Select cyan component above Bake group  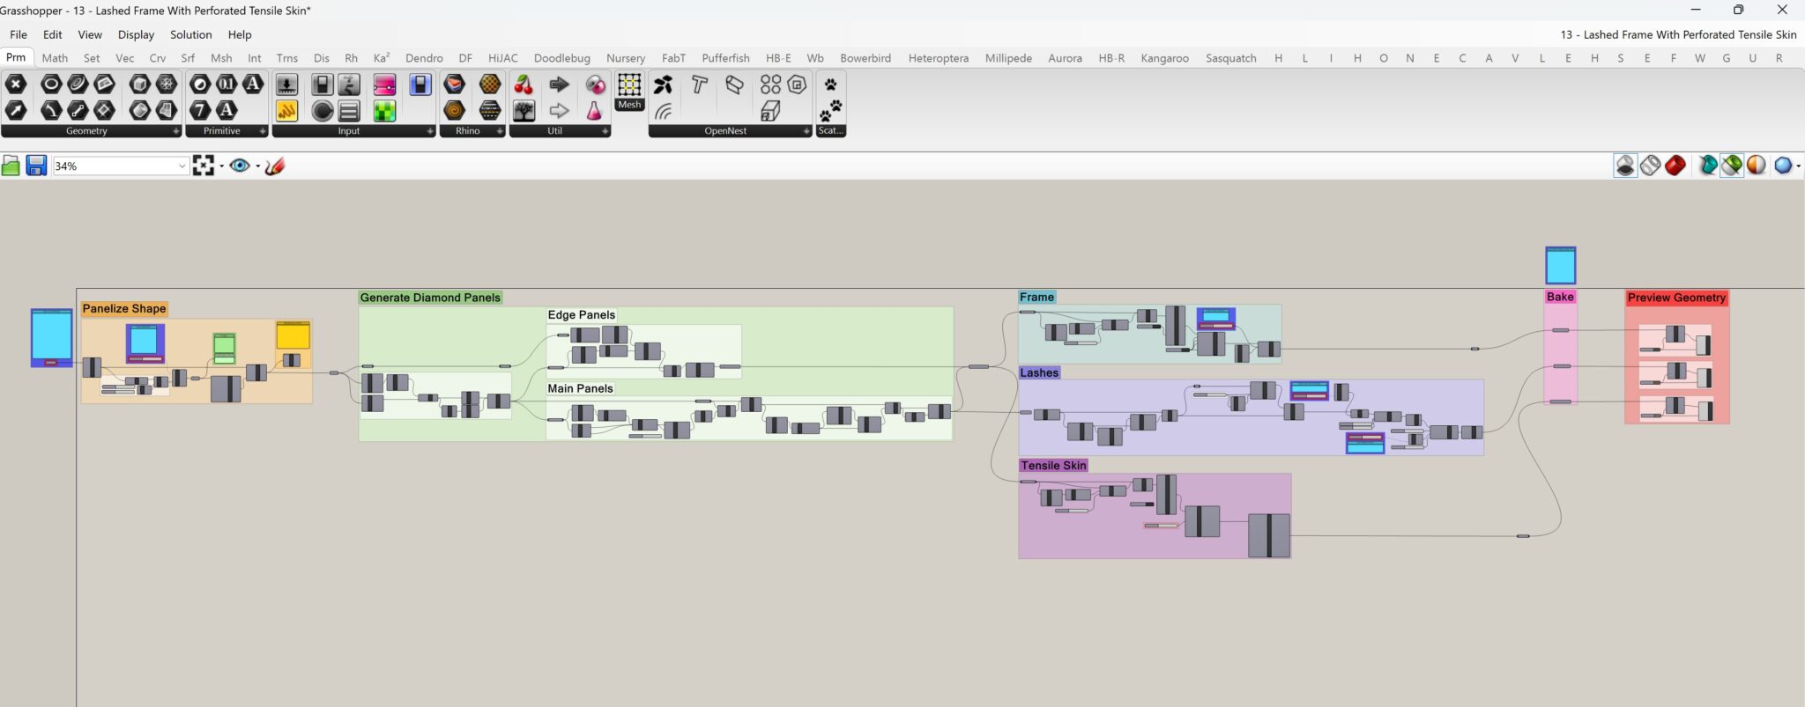tap(1560, 265)
